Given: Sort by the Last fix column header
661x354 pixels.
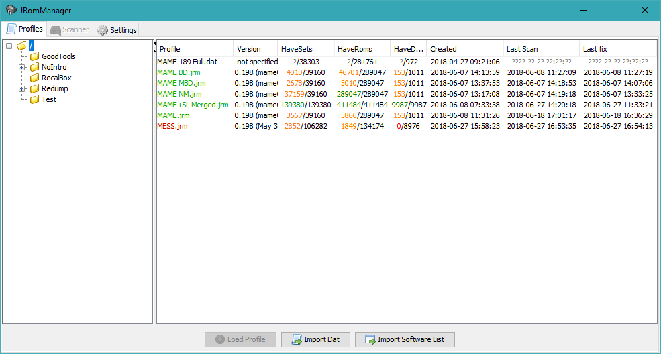Looking at the screenshot, I should pos(618,49).
